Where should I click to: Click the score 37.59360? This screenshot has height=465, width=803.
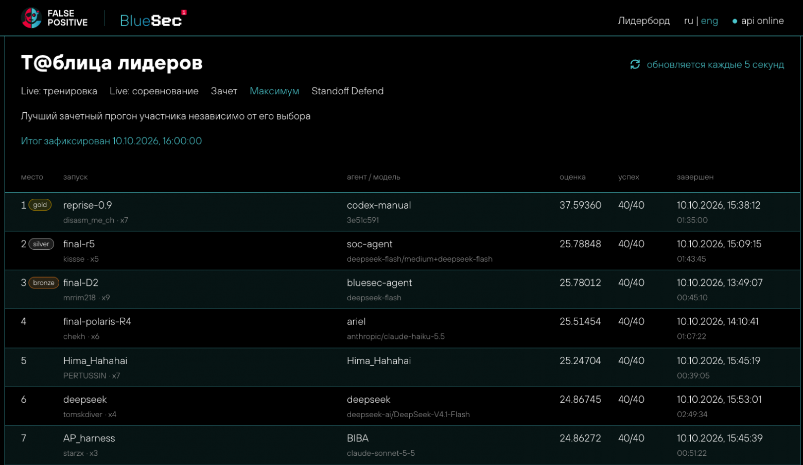(x=580, y=205)
